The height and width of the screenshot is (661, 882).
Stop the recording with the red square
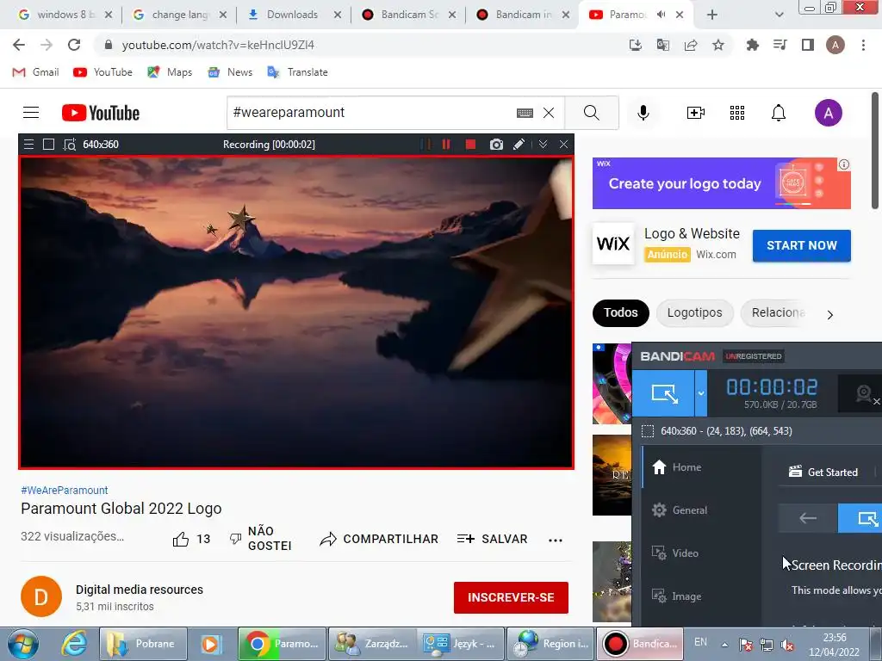471,145
